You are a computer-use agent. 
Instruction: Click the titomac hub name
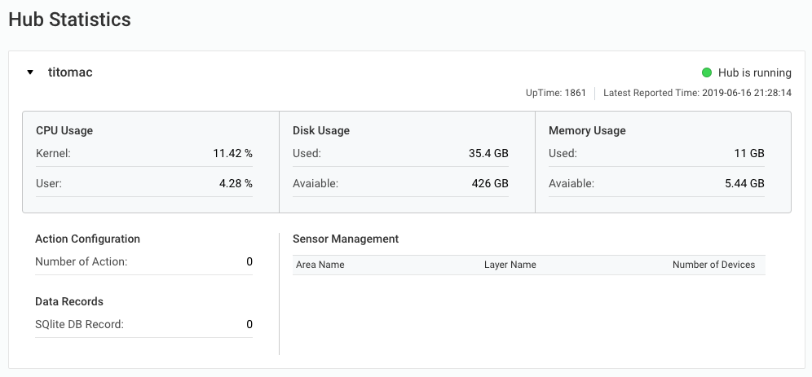70,72
